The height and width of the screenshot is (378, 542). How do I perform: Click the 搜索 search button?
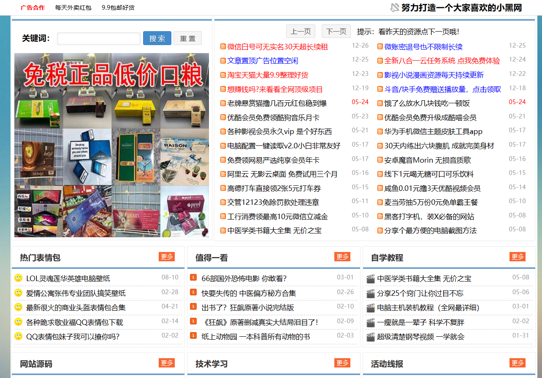[x=157, y=38]
